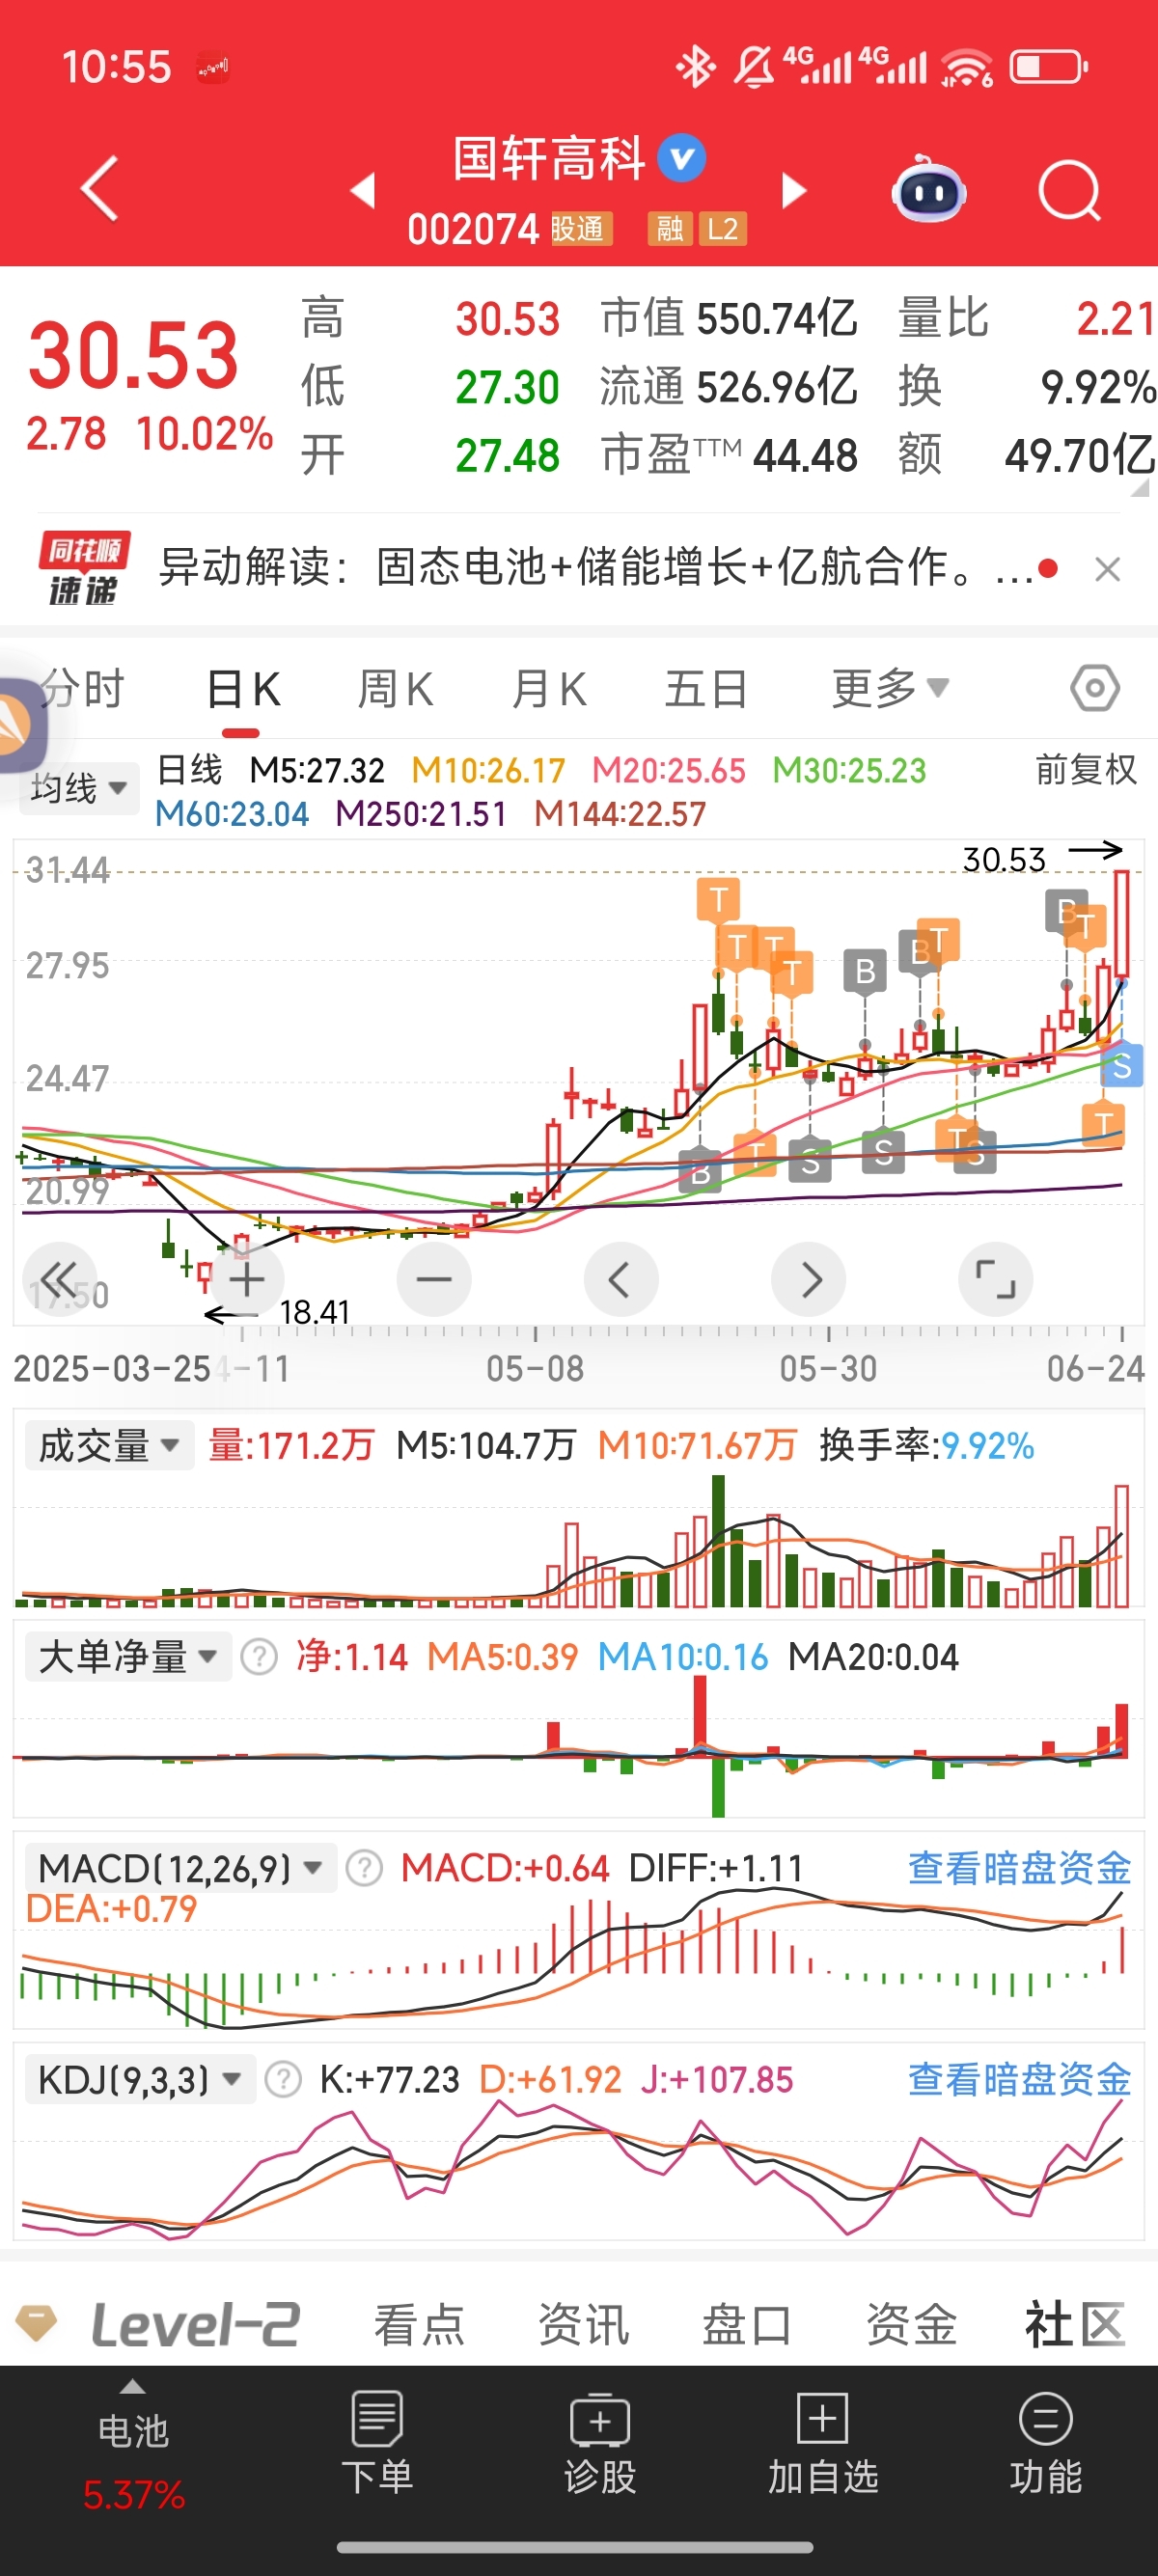
Task: Tap the blue S marker near latest candle
Action: [x=1122, y=1066]
